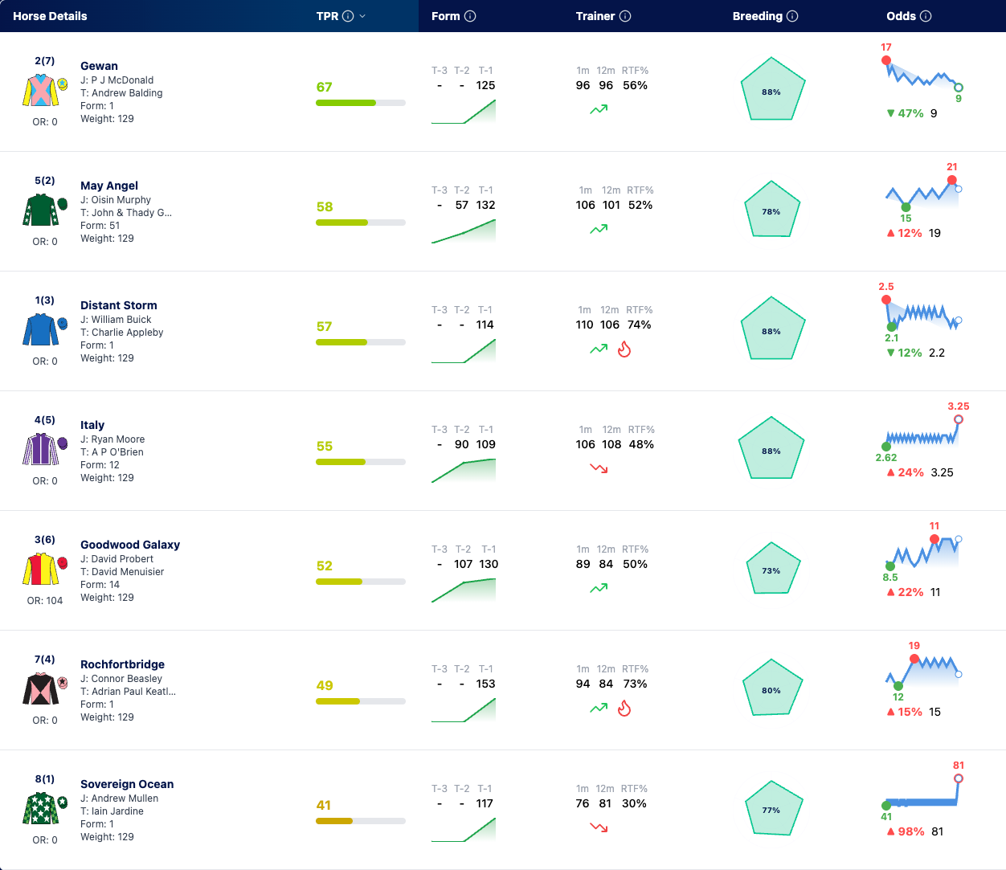Click Distant Storm's odds trend chart

tap(922, 314)
